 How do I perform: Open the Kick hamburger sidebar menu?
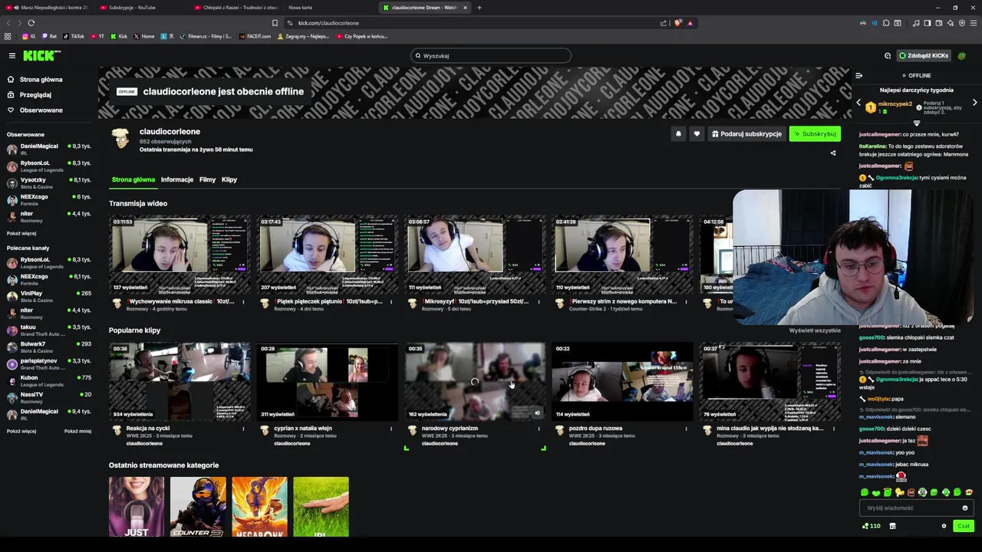tap(12, 55)
